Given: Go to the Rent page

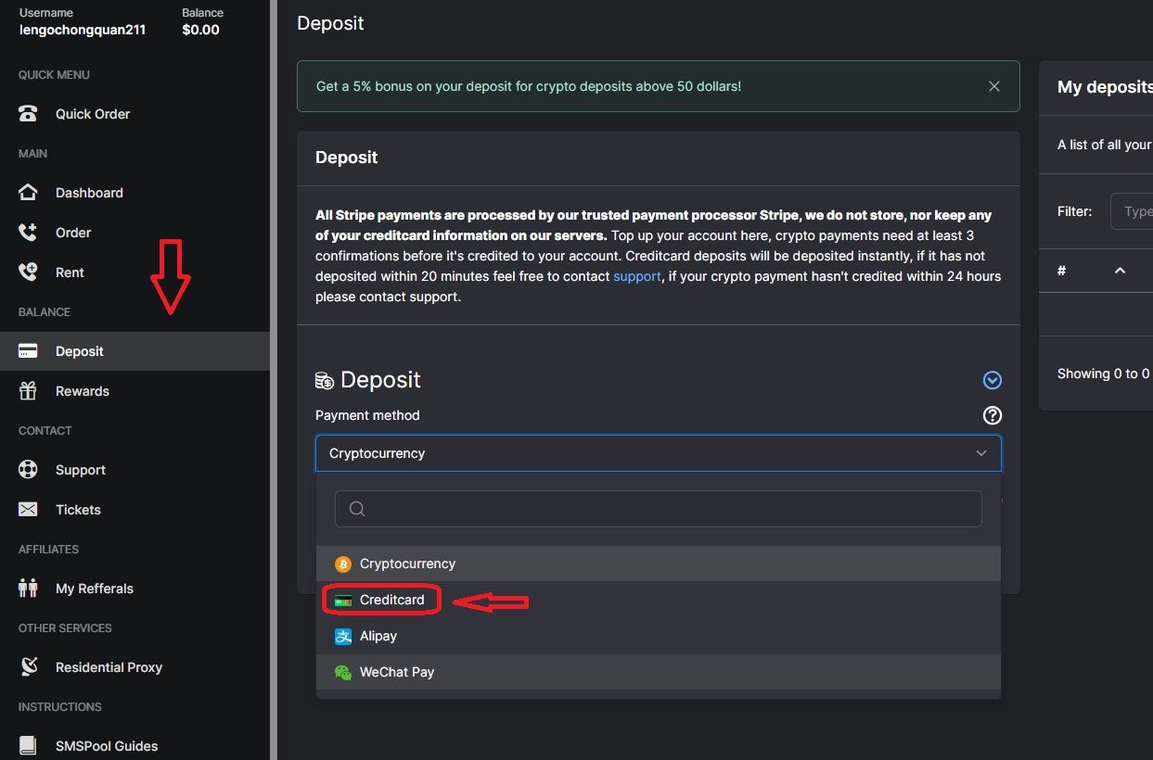Looking at the screenshot, I should [70, 272].
